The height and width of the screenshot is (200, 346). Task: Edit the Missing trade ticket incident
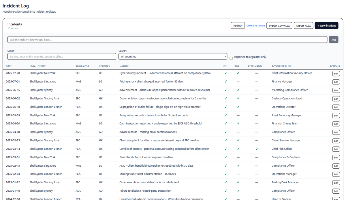tap(336, 174)
